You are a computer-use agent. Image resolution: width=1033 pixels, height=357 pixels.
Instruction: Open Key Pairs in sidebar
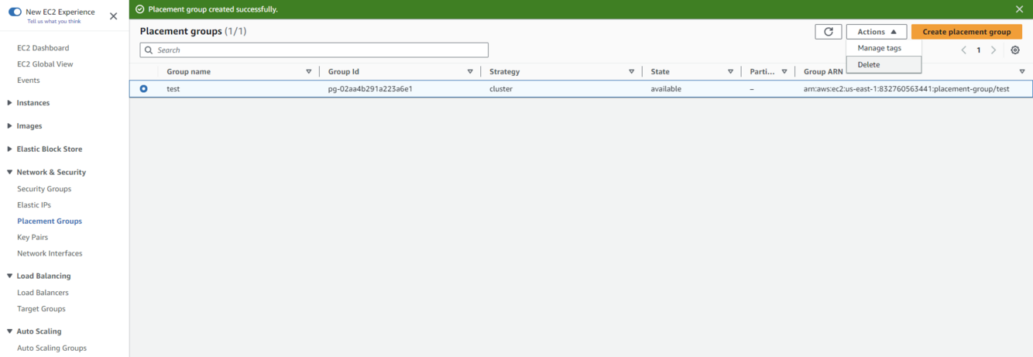(33, 238)
